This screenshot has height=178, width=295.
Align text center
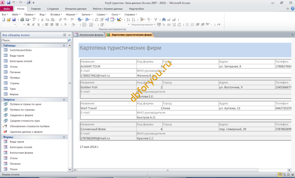(52, 25)
